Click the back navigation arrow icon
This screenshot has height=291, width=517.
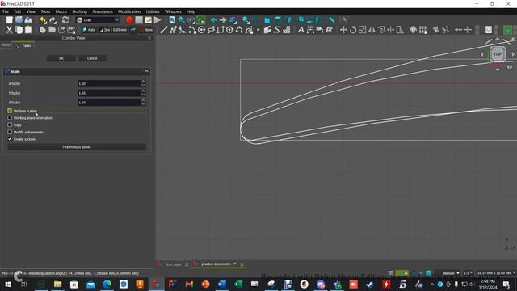click(214, 20)
